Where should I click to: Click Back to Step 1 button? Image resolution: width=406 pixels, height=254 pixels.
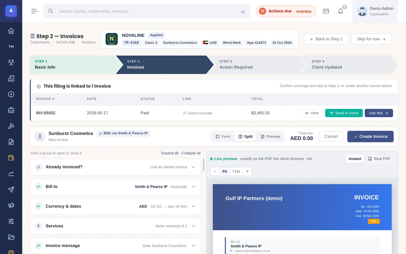(326, 39)
